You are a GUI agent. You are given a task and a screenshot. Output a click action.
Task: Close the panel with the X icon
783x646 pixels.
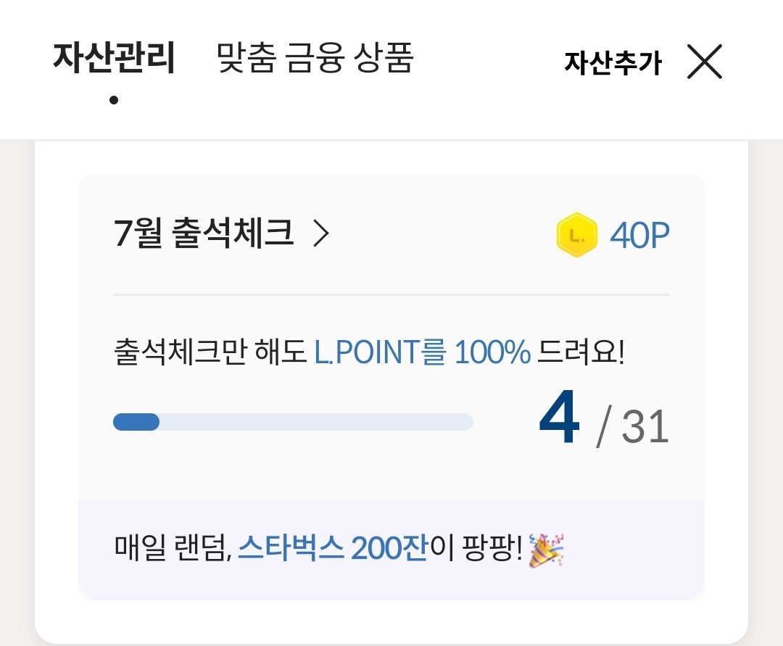(705, 62)
